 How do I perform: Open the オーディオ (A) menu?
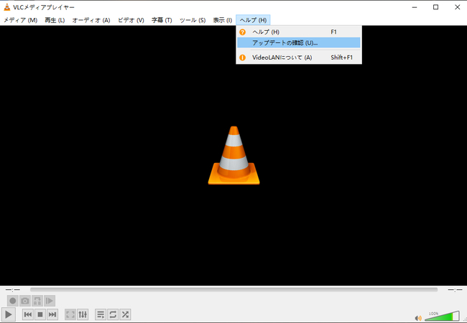[x=91, y=20]
